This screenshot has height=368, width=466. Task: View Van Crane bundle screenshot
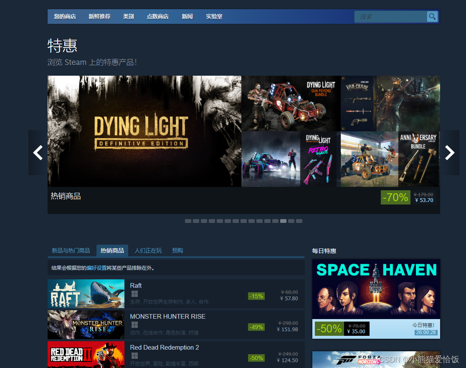click(x=390, y=103)
